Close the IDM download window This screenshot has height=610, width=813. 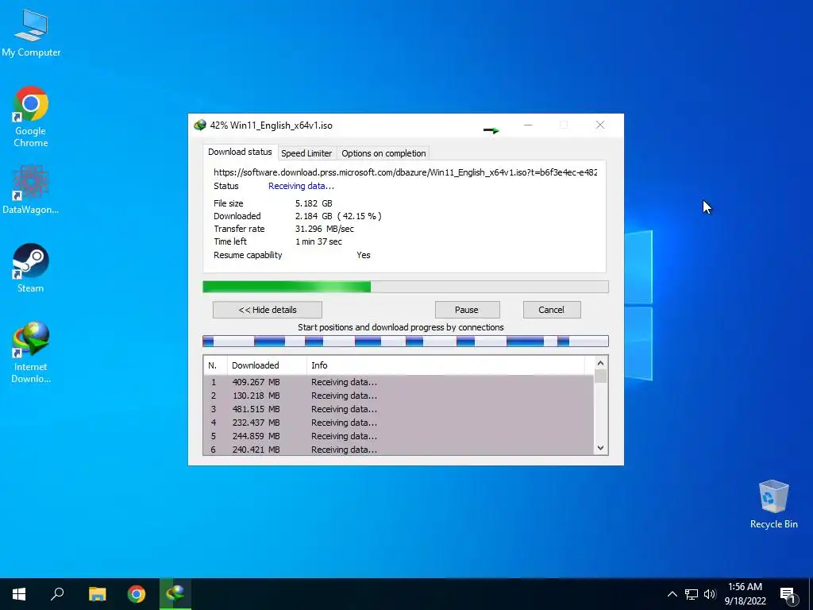click(600, 125)
